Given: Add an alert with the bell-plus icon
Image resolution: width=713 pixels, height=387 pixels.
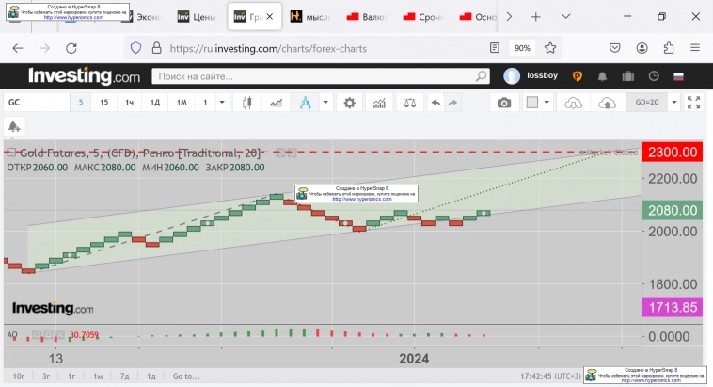Looking at the screenshot, I should click(x=14, y=126).
